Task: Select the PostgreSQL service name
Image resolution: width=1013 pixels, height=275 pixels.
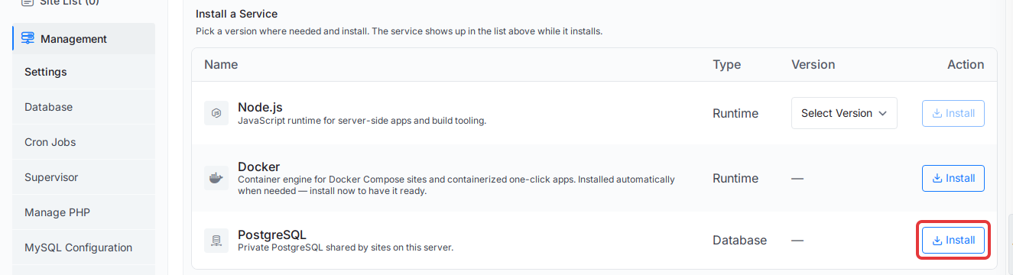Action: pos(272,235)
